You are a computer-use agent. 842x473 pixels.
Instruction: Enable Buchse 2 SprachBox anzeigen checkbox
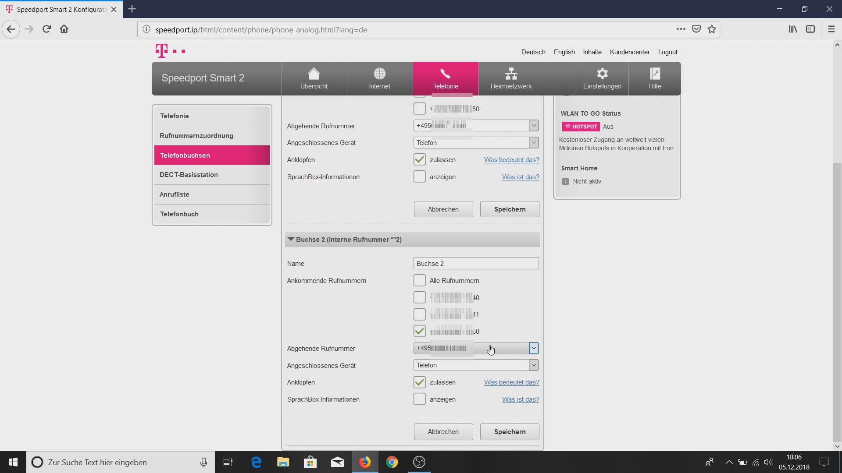click(x=420, y=399)
